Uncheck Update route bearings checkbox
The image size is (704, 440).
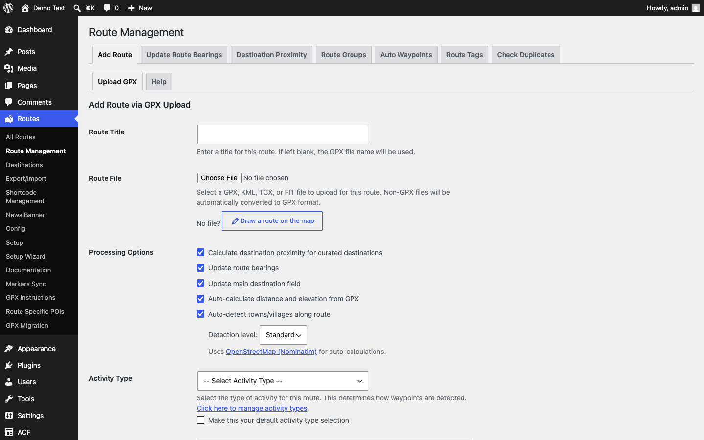pyautogui.click(x=200, y=268)
